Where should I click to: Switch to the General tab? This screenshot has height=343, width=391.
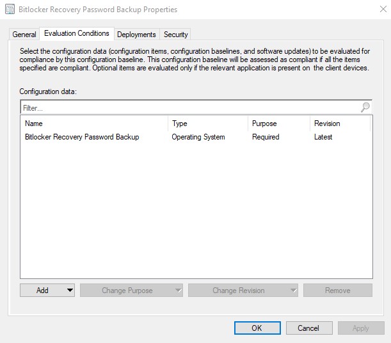[24, 34]
